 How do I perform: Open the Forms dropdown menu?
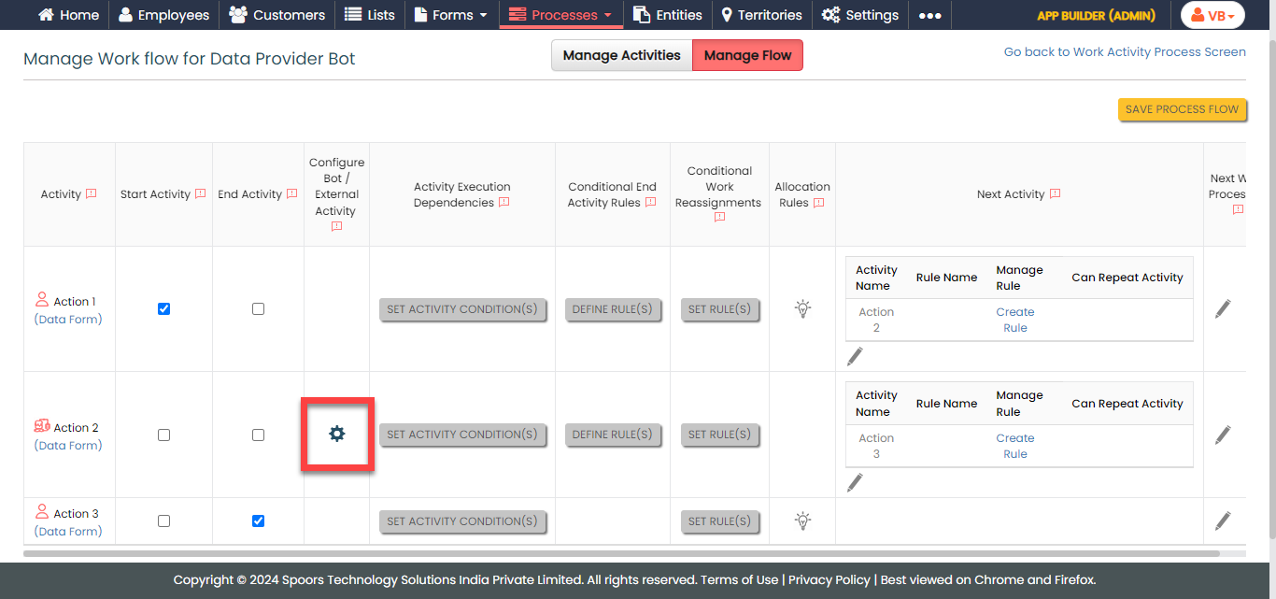click(450, 15)
